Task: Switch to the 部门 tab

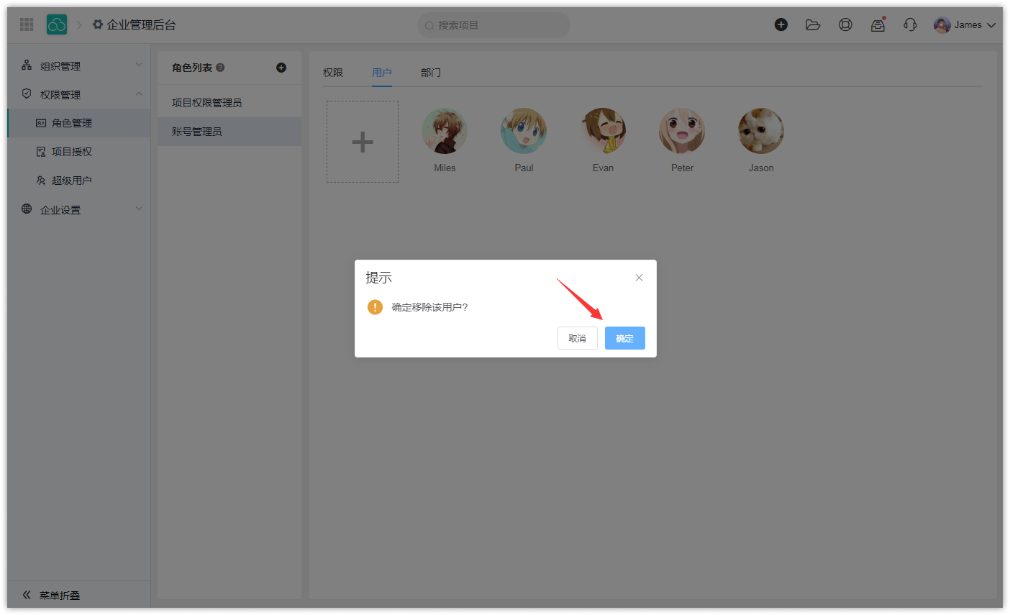Action: [431, 73]
